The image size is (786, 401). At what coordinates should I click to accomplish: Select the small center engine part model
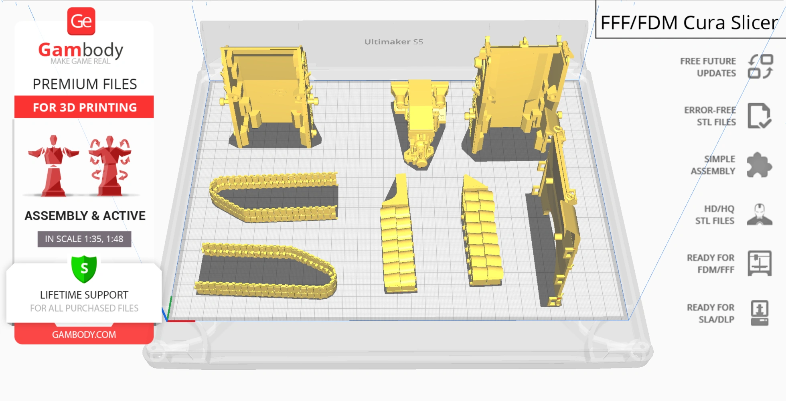coord(419,120)
